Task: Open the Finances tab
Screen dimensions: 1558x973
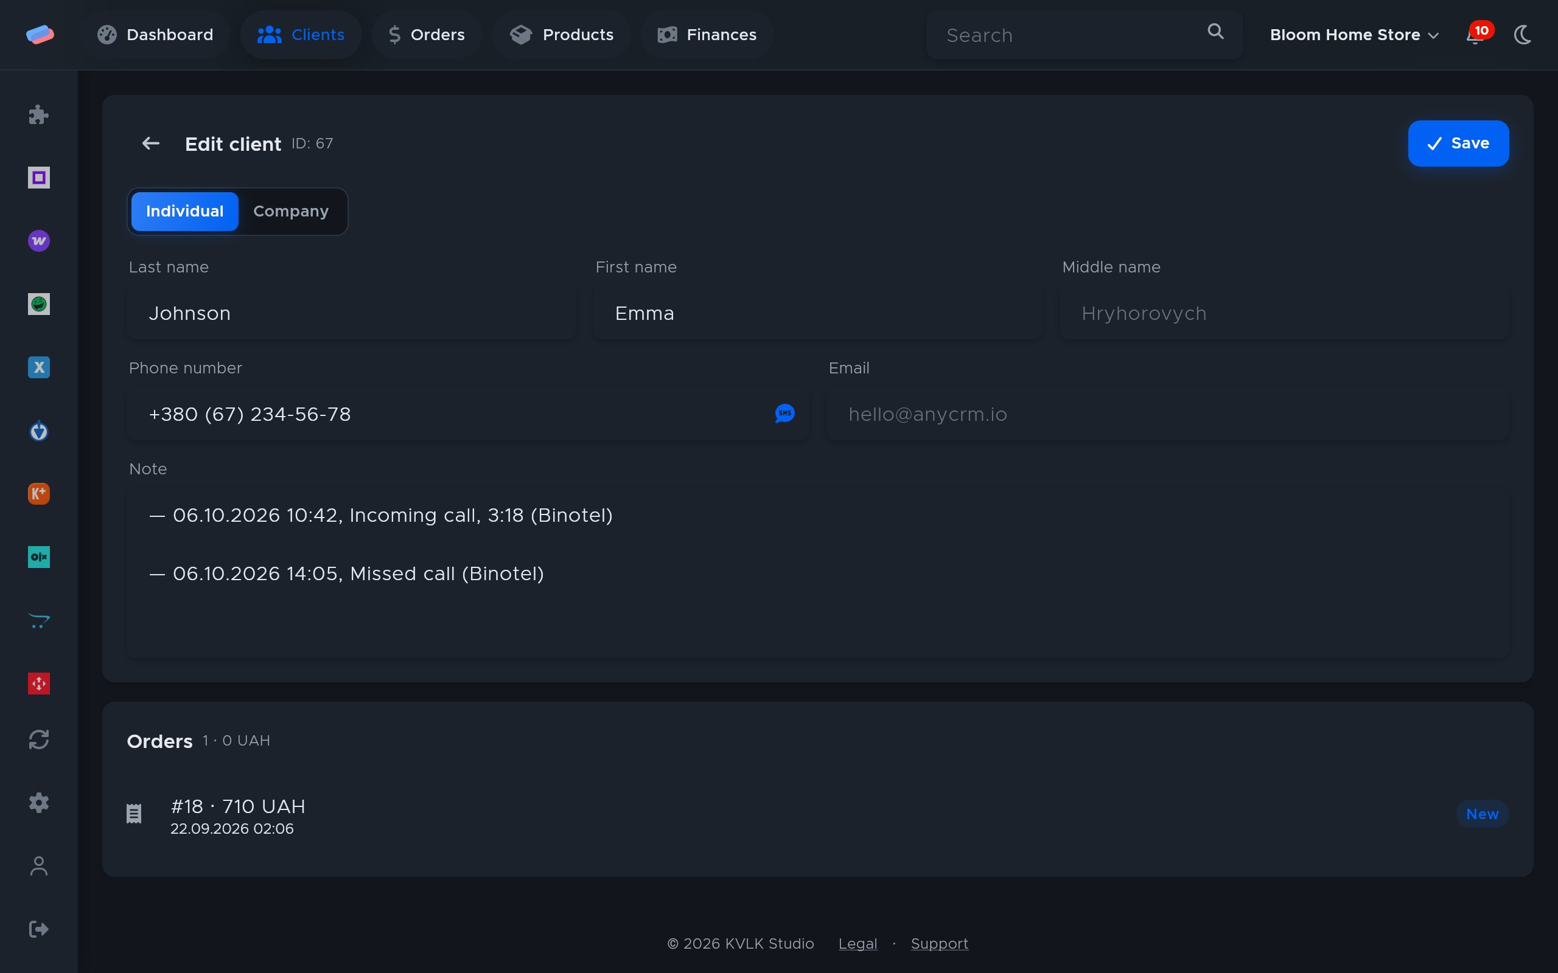Action: click(707, 35)
